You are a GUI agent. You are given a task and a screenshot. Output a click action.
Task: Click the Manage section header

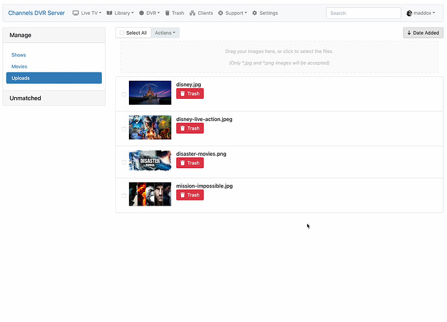click(x=54, y=35)
